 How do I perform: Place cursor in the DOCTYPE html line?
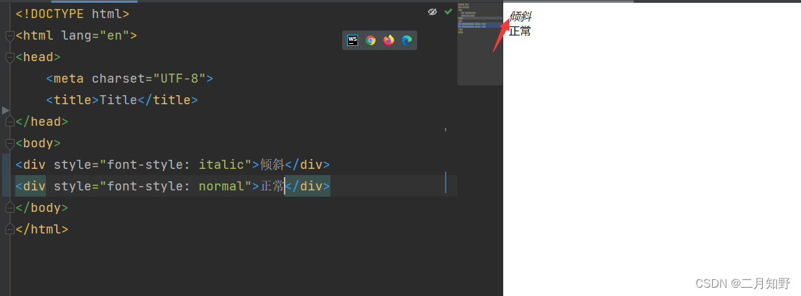tap(73, 14)
